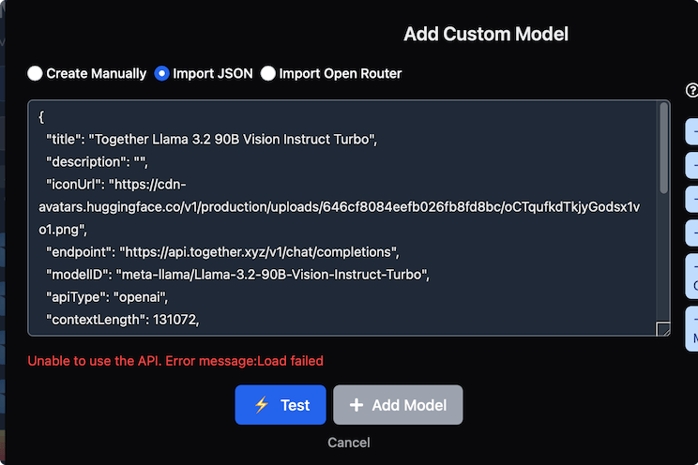Image resolution: width=698 pixels, height=465 pixels.
Task: Click the third light-blue preset button at right
Action: (691, 200)
